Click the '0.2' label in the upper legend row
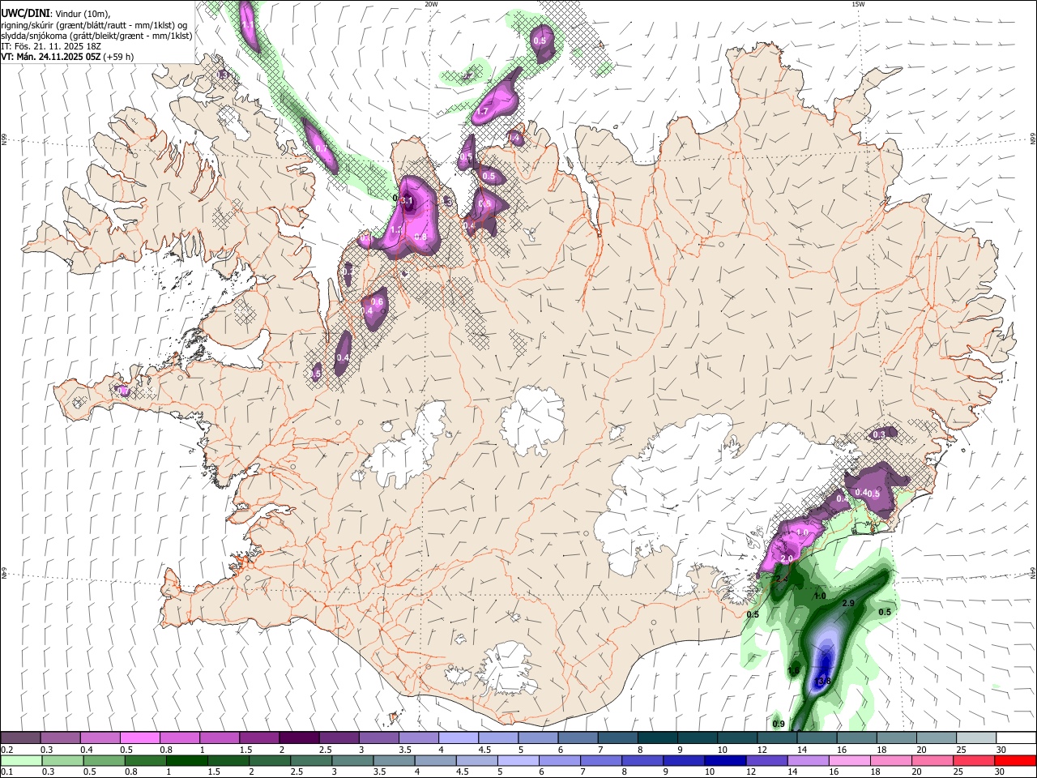1037x778 pixels. click(7, 750)
